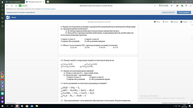
Task: Open the sidebar history clock icon
Action: [x=2, y=10]
